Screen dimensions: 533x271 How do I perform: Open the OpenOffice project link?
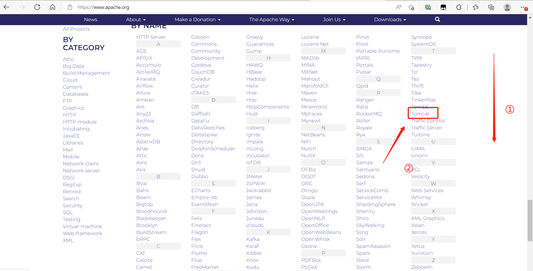click(315, 225)
